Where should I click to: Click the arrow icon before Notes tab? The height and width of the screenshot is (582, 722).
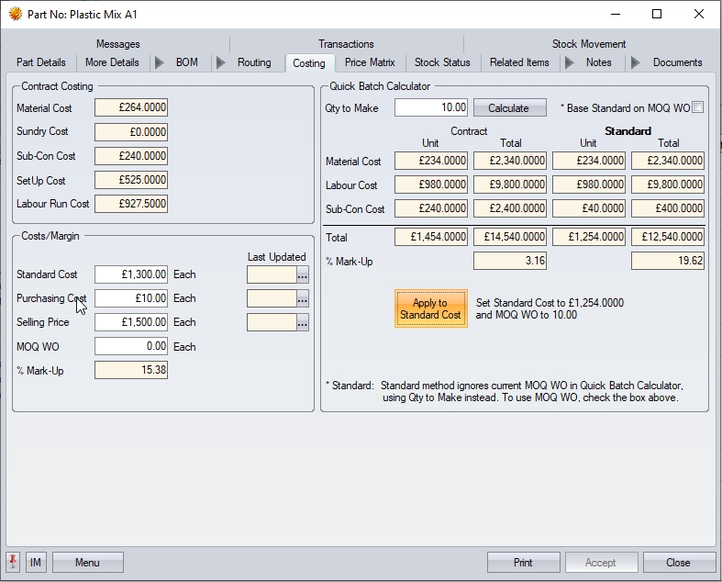point(569,62)
